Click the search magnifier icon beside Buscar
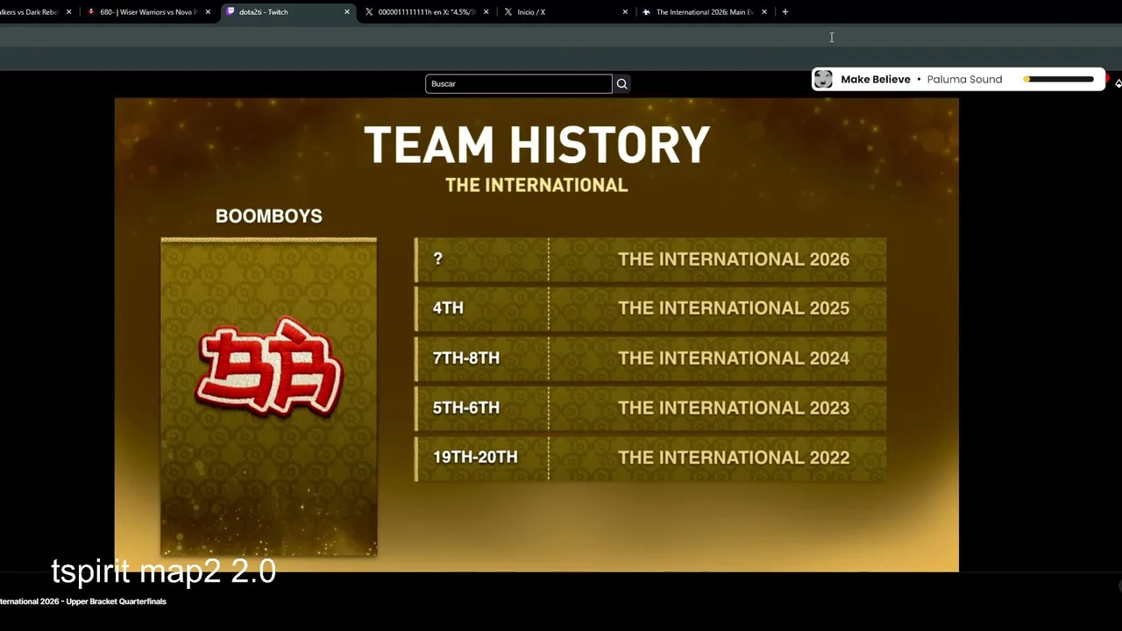1122x631 pixels. 621,84
